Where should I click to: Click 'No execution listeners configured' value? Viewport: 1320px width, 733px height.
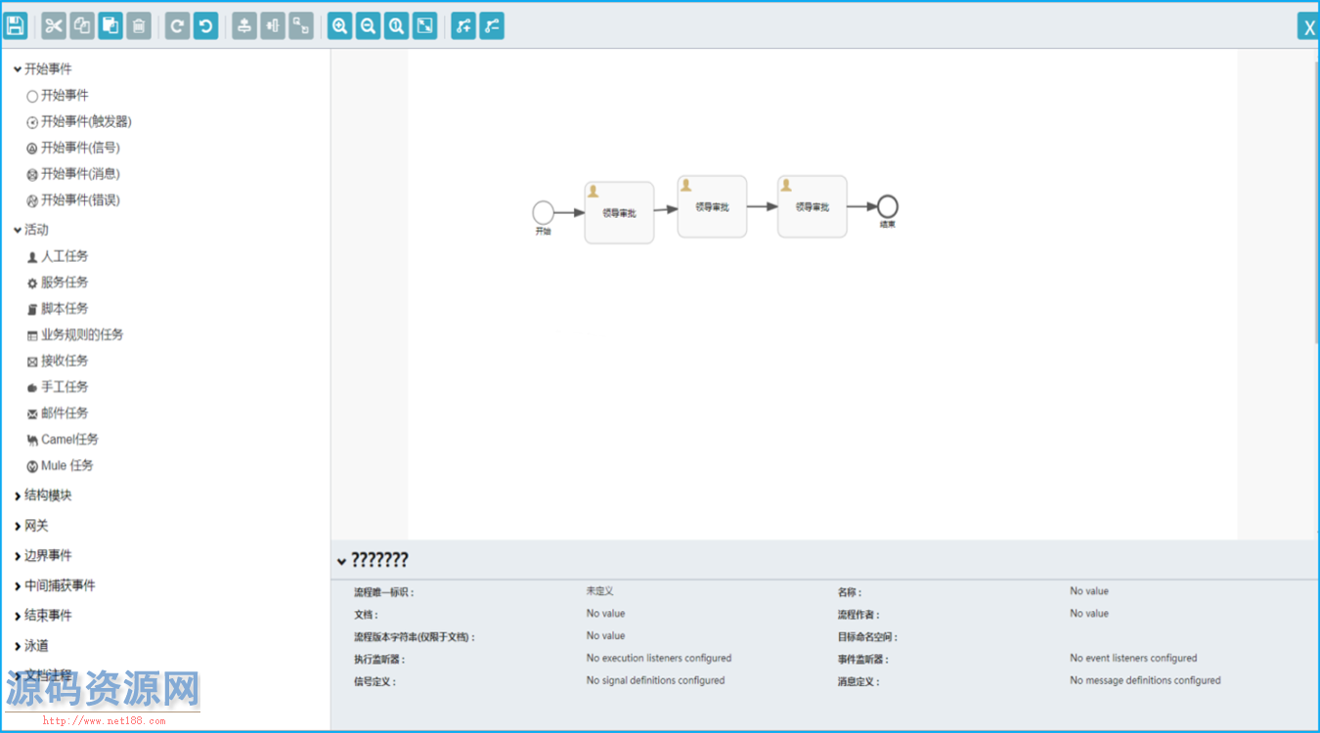click(659, 659)
